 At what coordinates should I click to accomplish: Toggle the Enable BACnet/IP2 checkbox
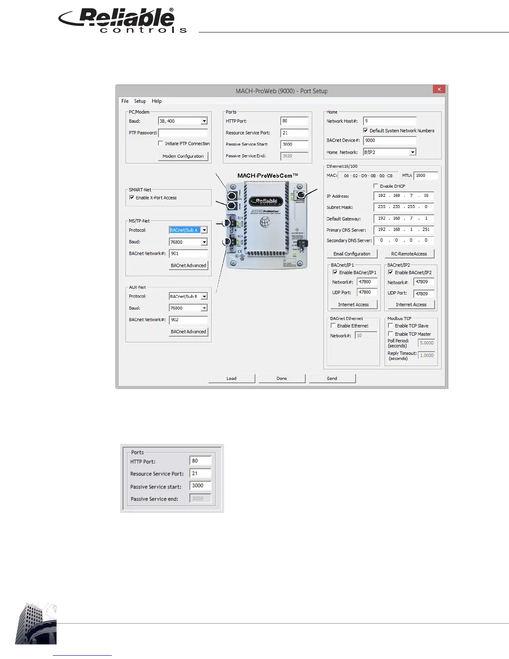click(x=390, y=273)
